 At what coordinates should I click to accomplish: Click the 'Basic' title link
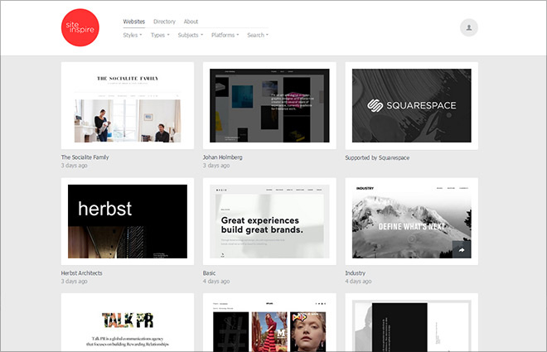pyautogui.click(x=210, y=272)
